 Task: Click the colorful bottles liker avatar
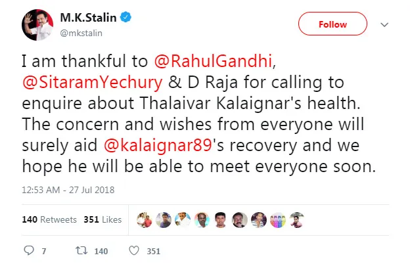tap(278, 220)
